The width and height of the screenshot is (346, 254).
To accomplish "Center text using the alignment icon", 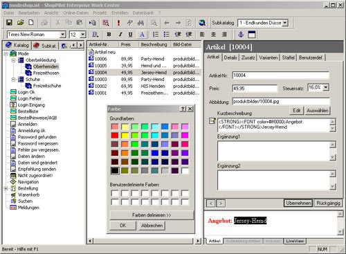I will (x=213, y=35).
